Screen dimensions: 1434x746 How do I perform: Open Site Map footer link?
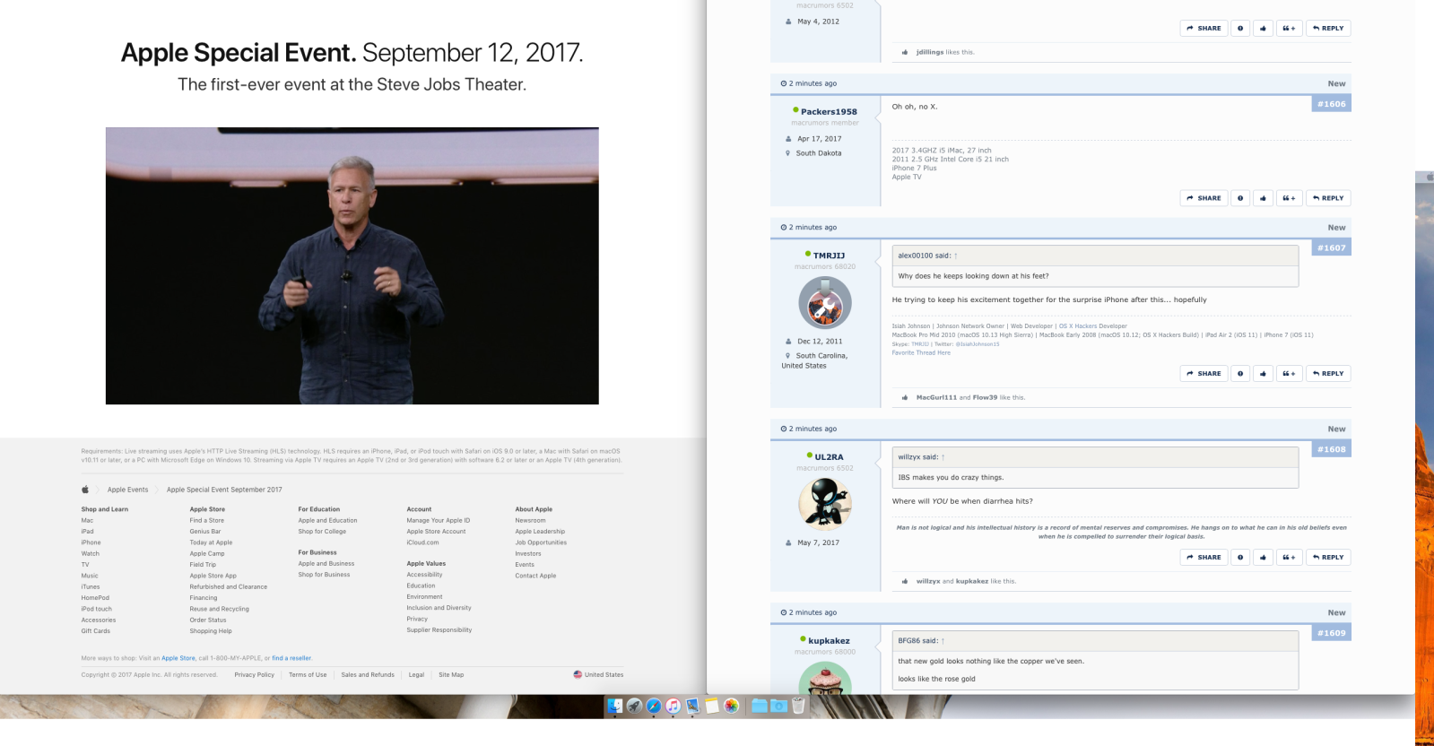tap(451, 674)
